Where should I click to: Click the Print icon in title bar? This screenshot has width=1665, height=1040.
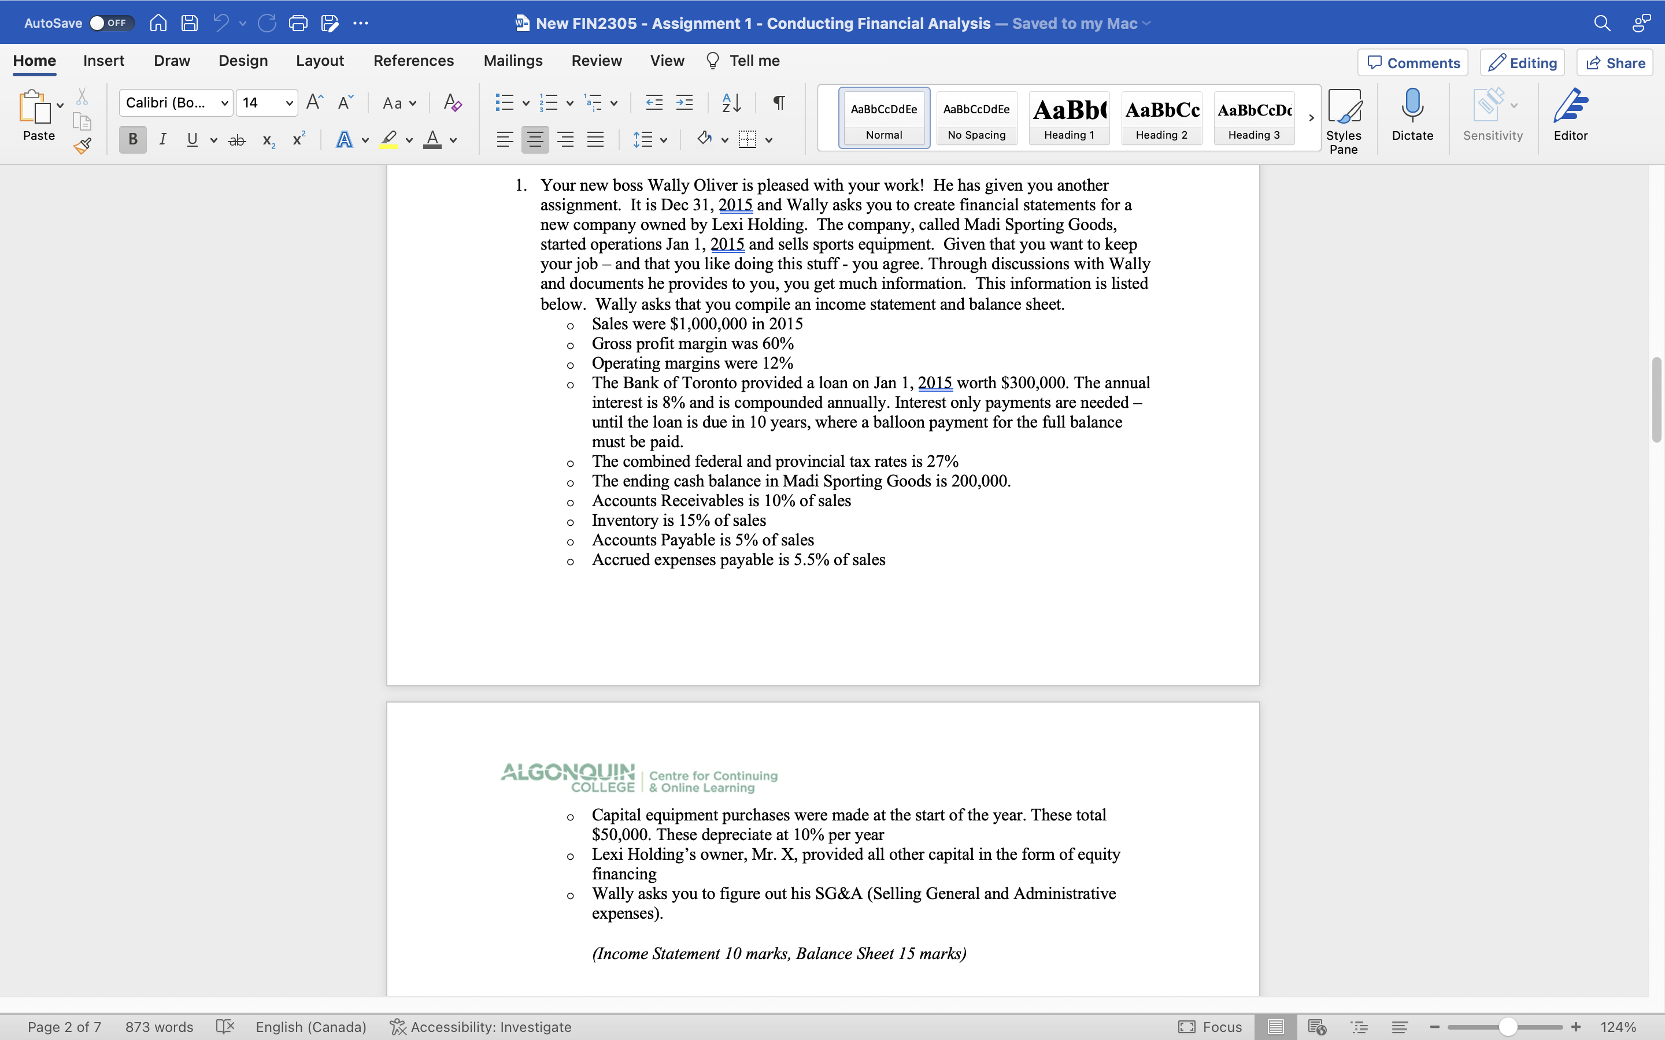[298, 23]
